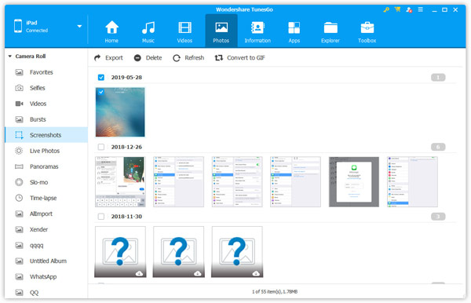Select the third 2018-11-30 placeholder thumbnail
The height and width of the screenshot is (303, 471).
(x=237, y=252)
